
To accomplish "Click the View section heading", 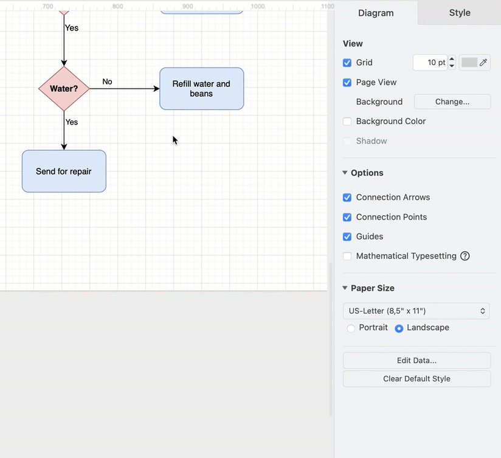I will [x=353, y=44].
